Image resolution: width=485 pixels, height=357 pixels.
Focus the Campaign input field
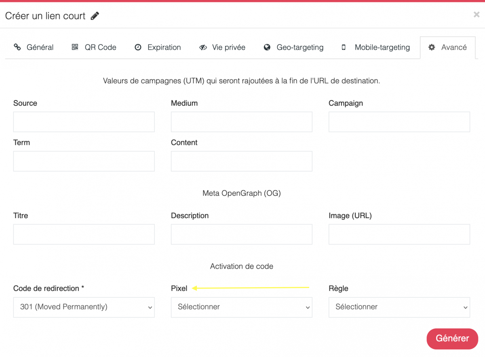point(399,122)
